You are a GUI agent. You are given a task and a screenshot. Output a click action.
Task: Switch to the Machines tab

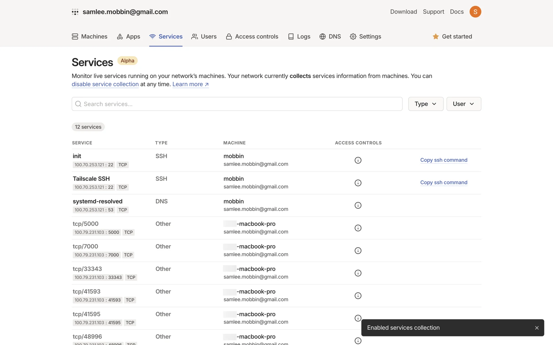90,37
